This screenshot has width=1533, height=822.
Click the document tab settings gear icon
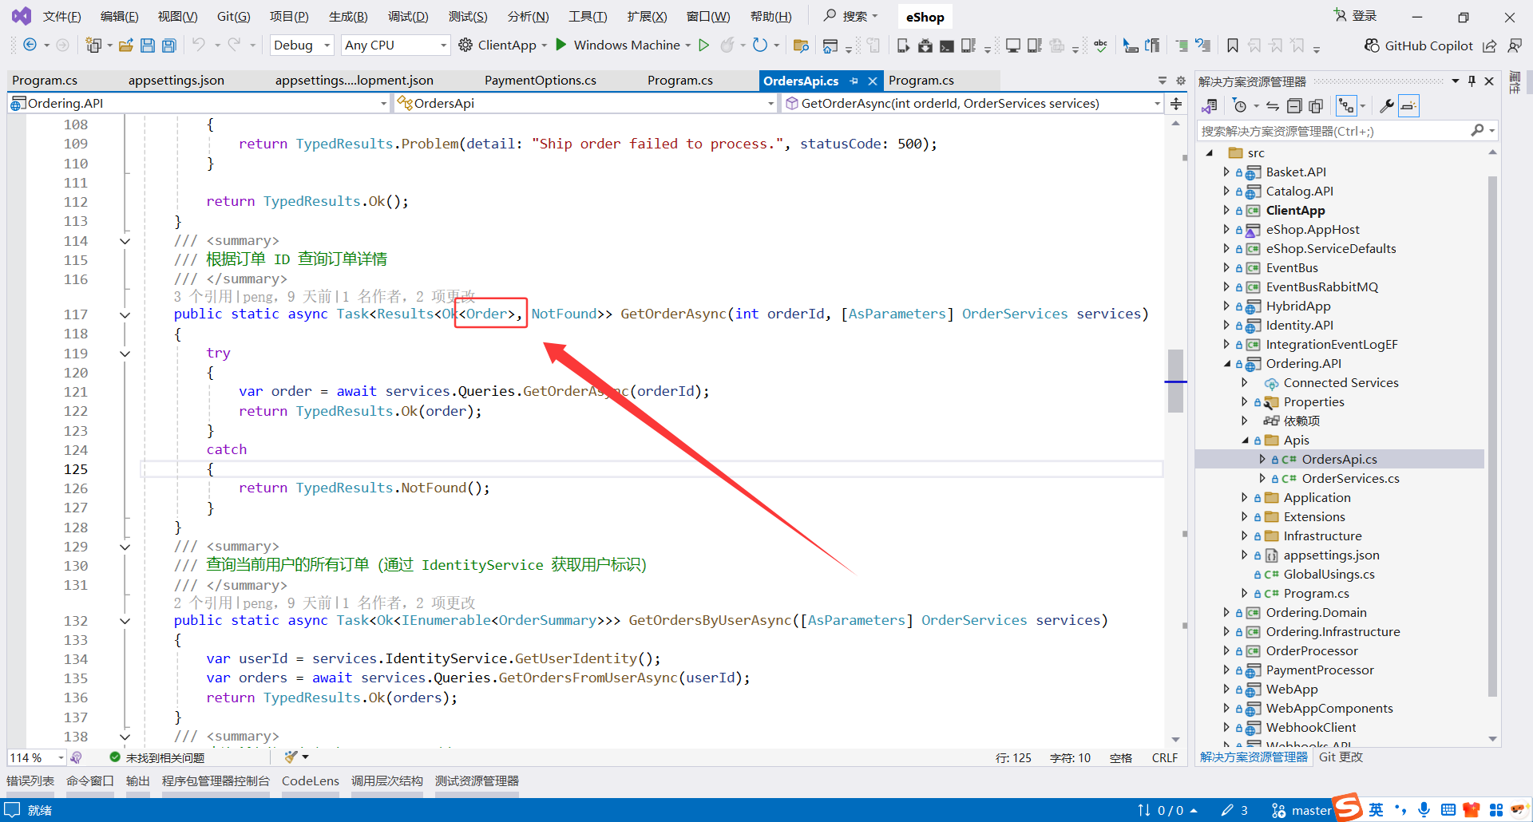pos(1181,81)
